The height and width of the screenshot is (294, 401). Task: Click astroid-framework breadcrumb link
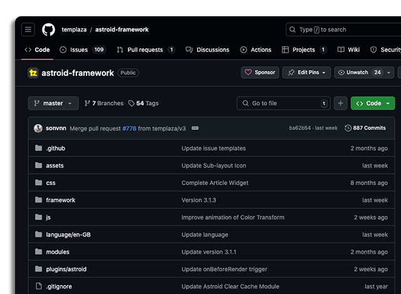point(122,29)
